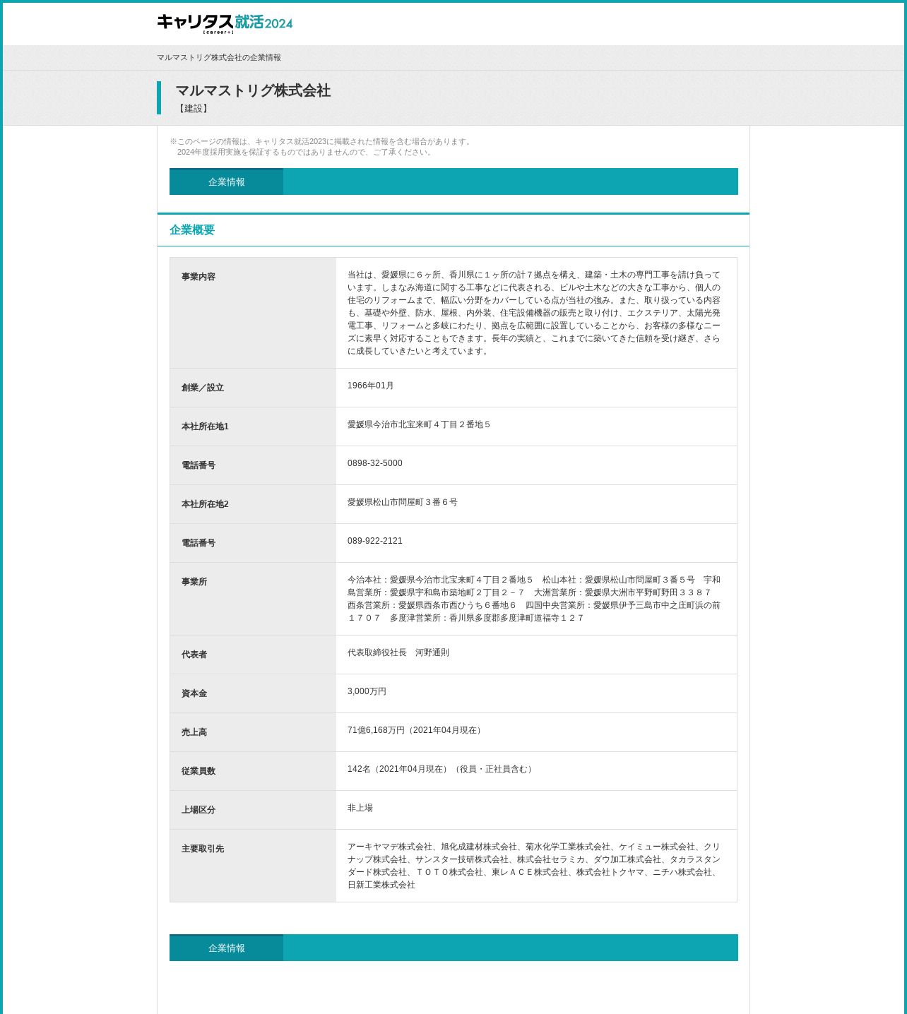Click the 事業内容 row label
Image resolution: width=907 pixels, height=1014 pixels.
(x=198, y=277)
